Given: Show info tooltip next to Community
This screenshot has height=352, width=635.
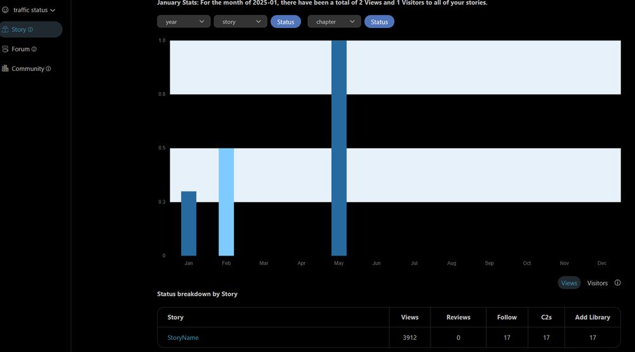Looking at the screenshot, I should 48,68.
